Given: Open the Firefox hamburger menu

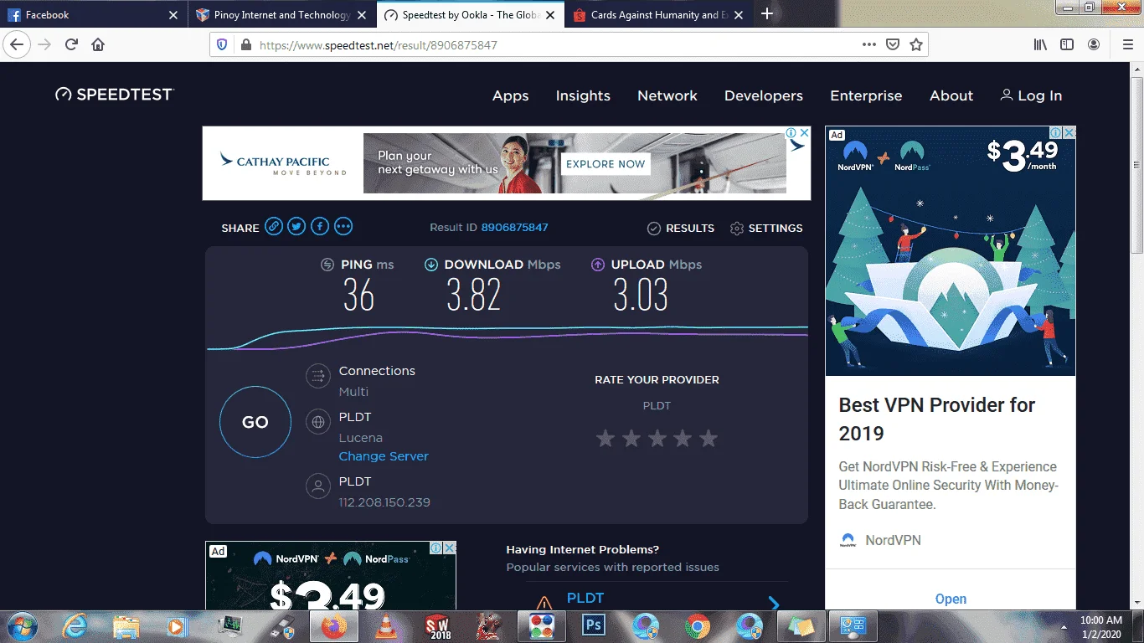Looking at the screenshot, I should point(1127,45).
